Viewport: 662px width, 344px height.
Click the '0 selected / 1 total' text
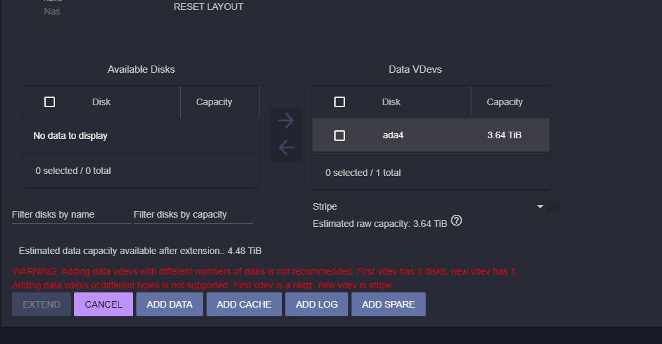click(363, 173)
